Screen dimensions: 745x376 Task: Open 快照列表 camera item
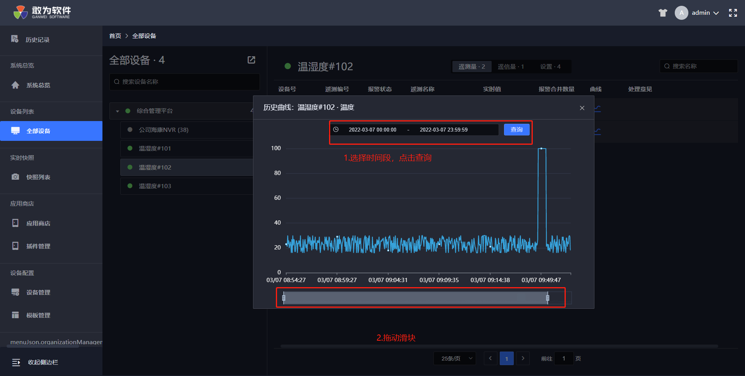pyautogui.click(x=38, y=177)
